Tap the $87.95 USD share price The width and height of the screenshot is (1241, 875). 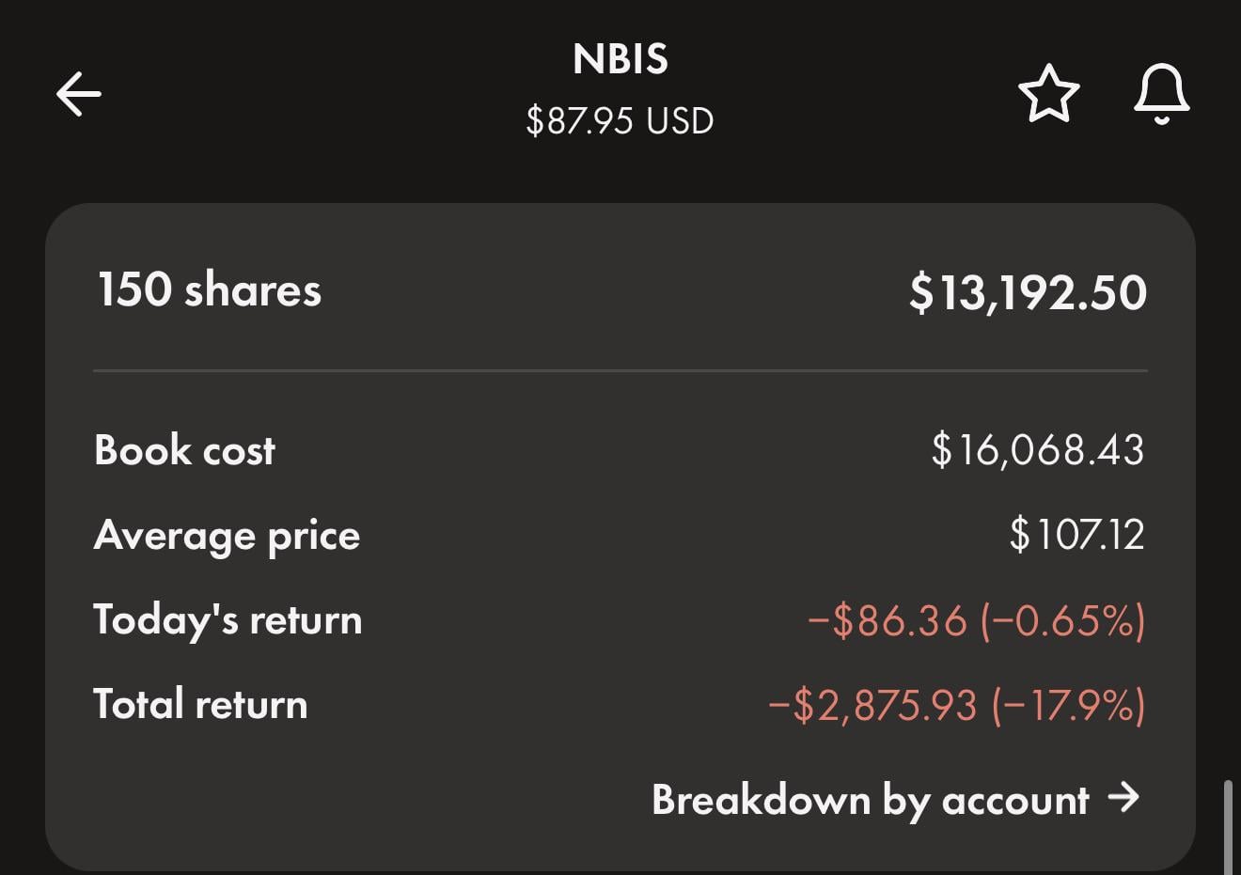pyautogui.click(x=620, y=121)
